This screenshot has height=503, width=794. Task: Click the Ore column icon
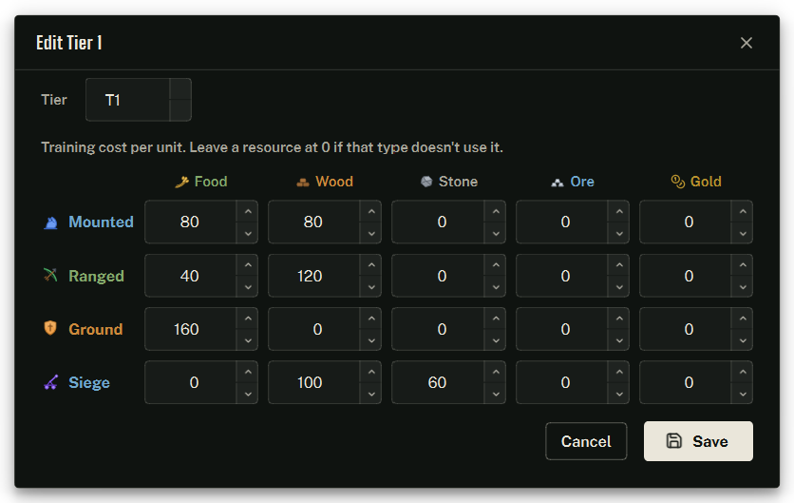[557, 183]
